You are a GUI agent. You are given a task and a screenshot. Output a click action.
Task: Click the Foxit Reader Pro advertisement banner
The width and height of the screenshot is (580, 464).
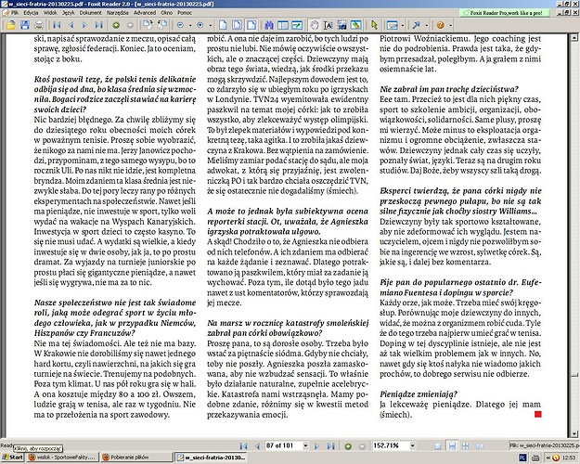(x=505, y=13)
